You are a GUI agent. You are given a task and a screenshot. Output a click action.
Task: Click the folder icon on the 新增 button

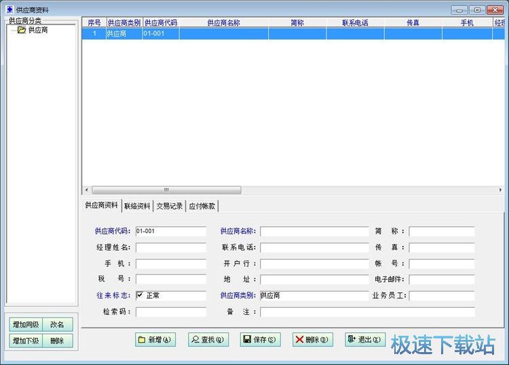pyautogui.click(x=142, y=340)
